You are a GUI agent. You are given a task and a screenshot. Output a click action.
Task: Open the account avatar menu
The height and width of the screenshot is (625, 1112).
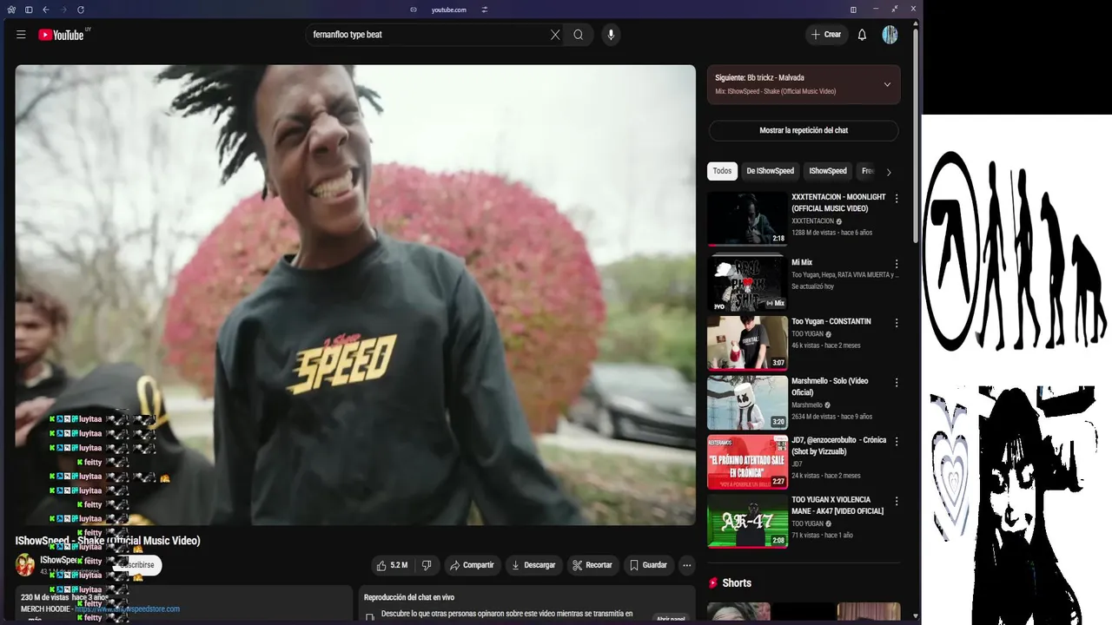pyautogui.click(x=890, y=35)
